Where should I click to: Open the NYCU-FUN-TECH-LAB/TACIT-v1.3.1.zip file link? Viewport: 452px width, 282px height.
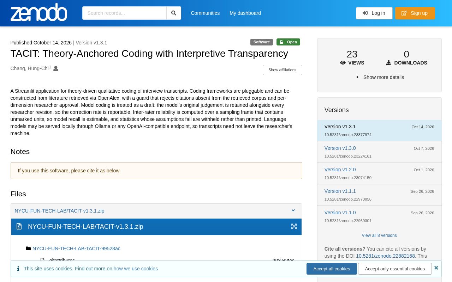[x=59, y=211]
